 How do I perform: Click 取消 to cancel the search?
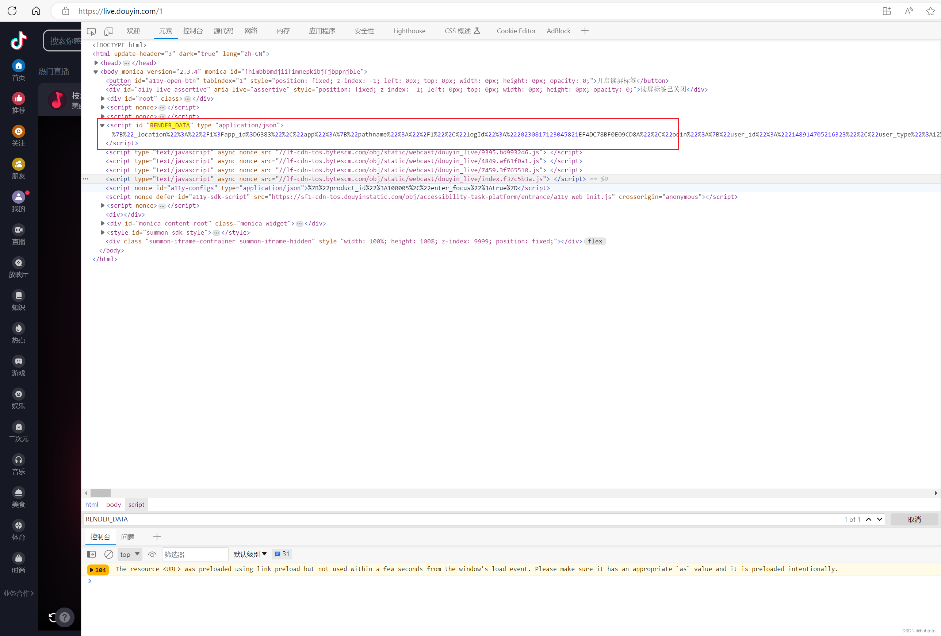(914, 519)
